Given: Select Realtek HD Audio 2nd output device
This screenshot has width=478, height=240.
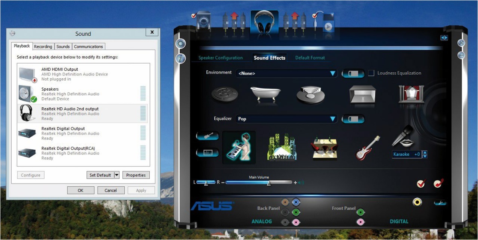Looking at the screenshot, I should click(x=83, y=114).
